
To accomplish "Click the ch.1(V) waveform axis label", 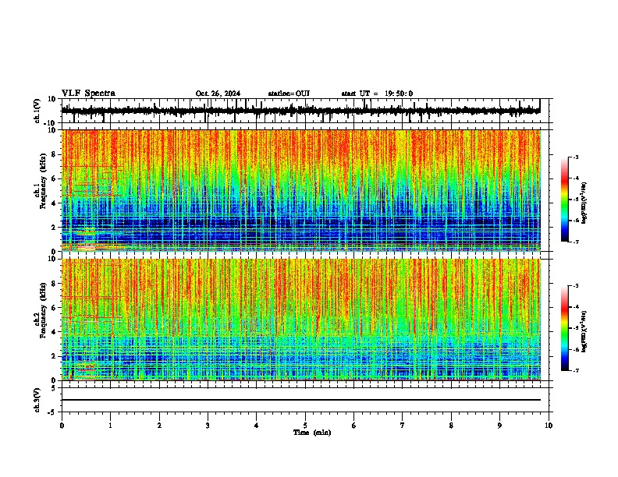I will tap(37, 111).
